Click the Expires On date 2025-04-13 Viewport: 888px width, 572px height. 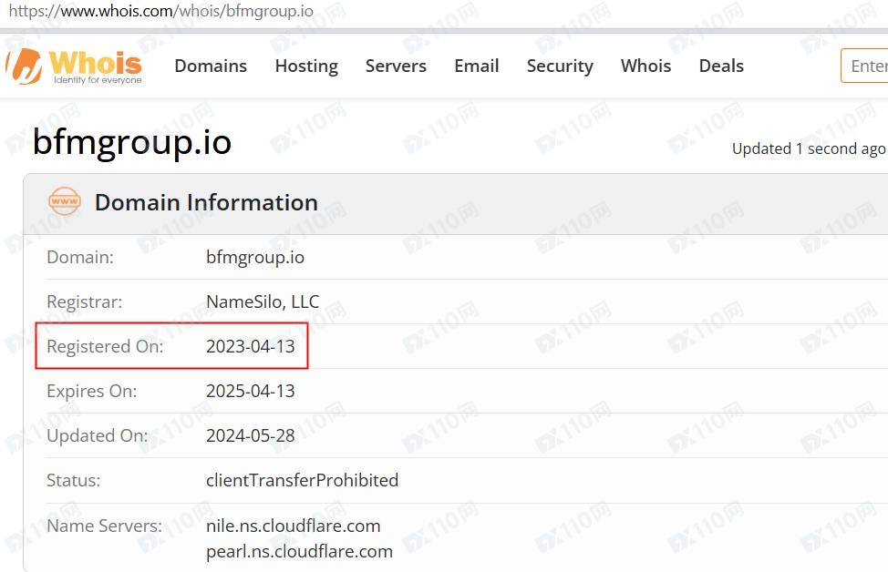(x=251, y=391)
